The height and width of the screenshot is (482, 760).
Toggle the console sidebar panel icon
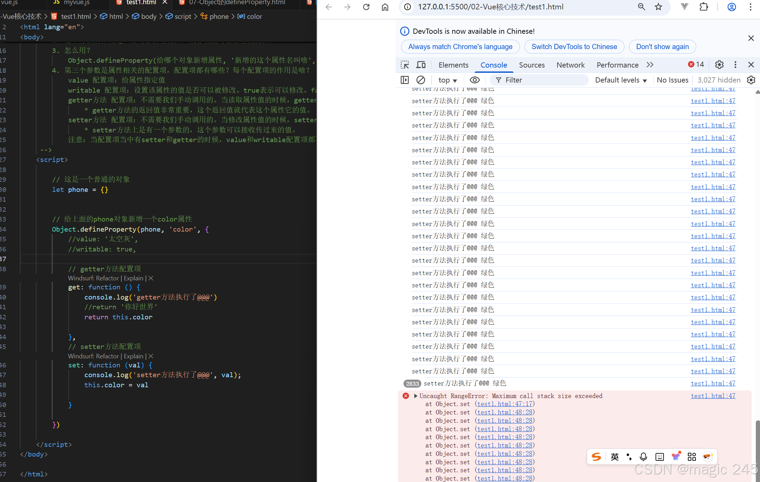(x=405, y=80)
